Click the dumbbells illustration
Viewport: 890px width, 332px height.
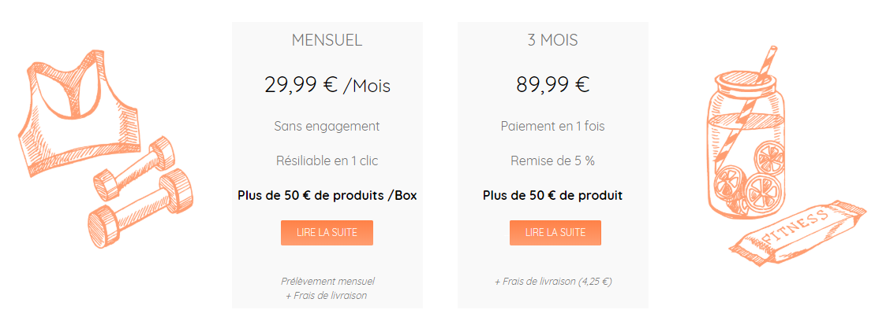140,192
